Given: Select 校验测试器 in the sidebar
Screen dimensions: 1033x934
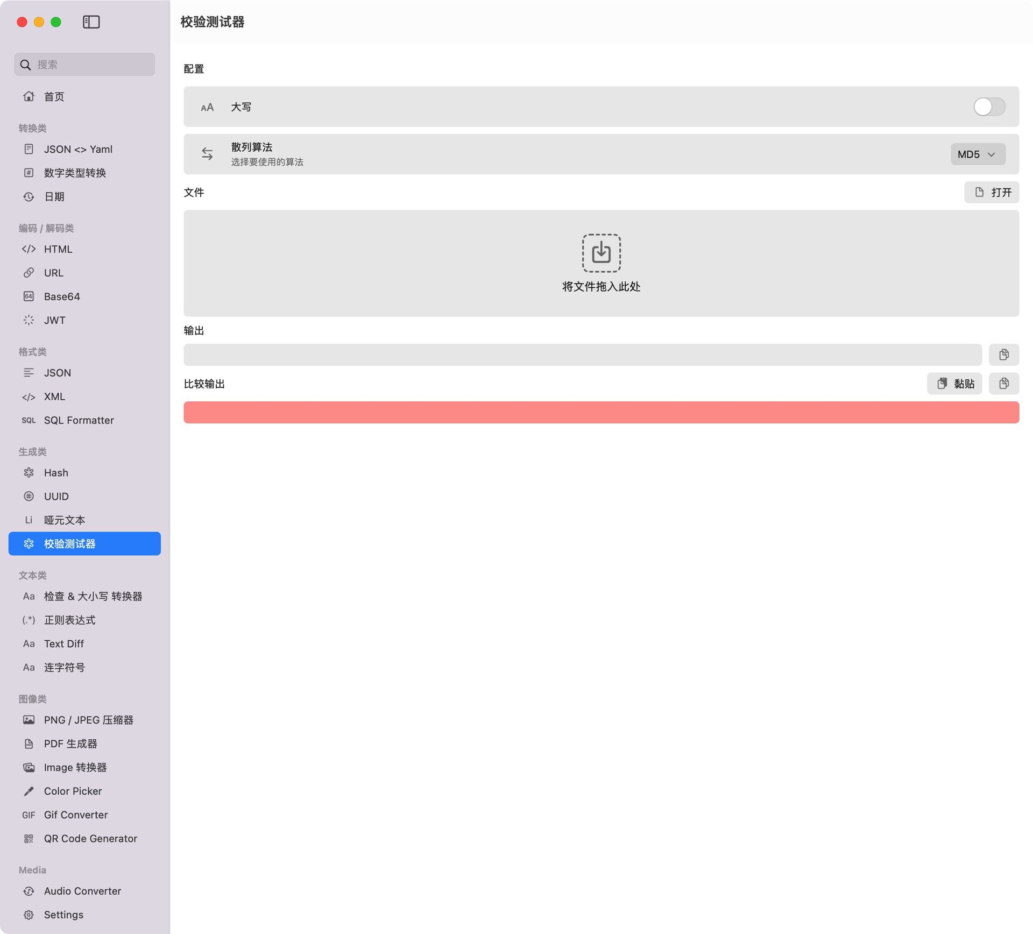Looking at the screenshot, I should click(84, 544).
